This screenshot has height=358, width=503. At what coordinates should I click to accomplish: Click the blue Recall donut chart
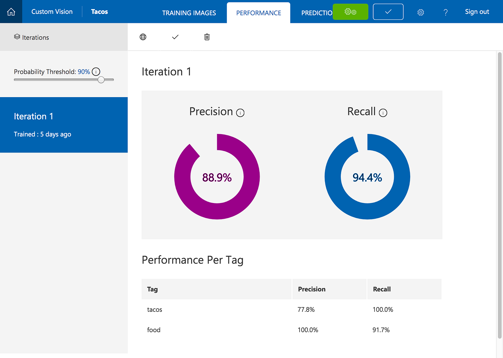click(x=367, y=177)
